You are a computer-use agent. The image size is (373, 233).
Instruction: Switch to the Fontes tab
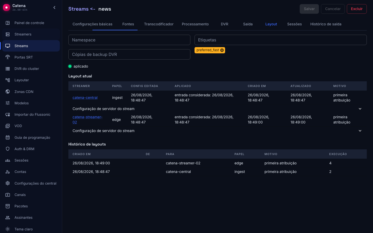coord(128,24)
